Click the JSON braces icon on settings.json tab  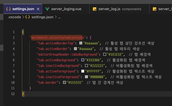(8, 9)
